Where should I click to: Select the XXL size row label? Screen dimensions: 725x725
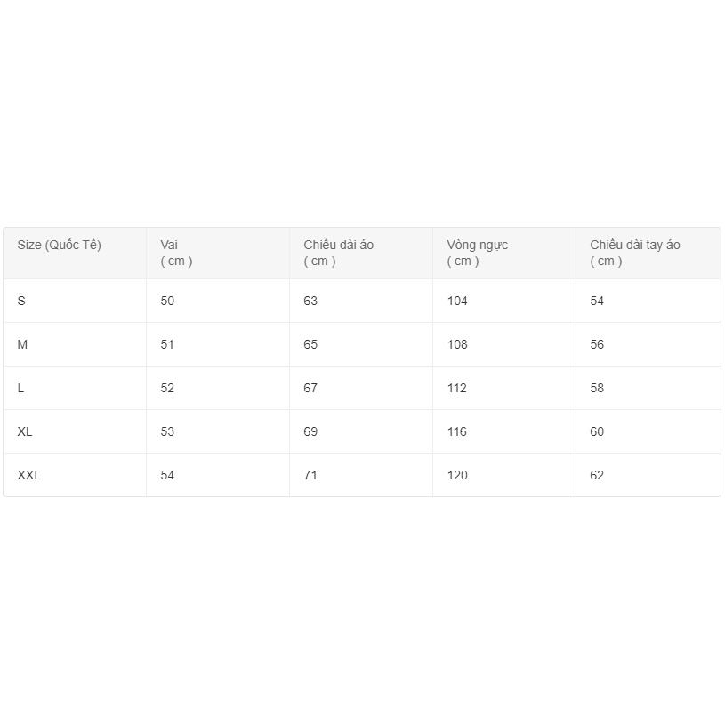click(29, 475)
